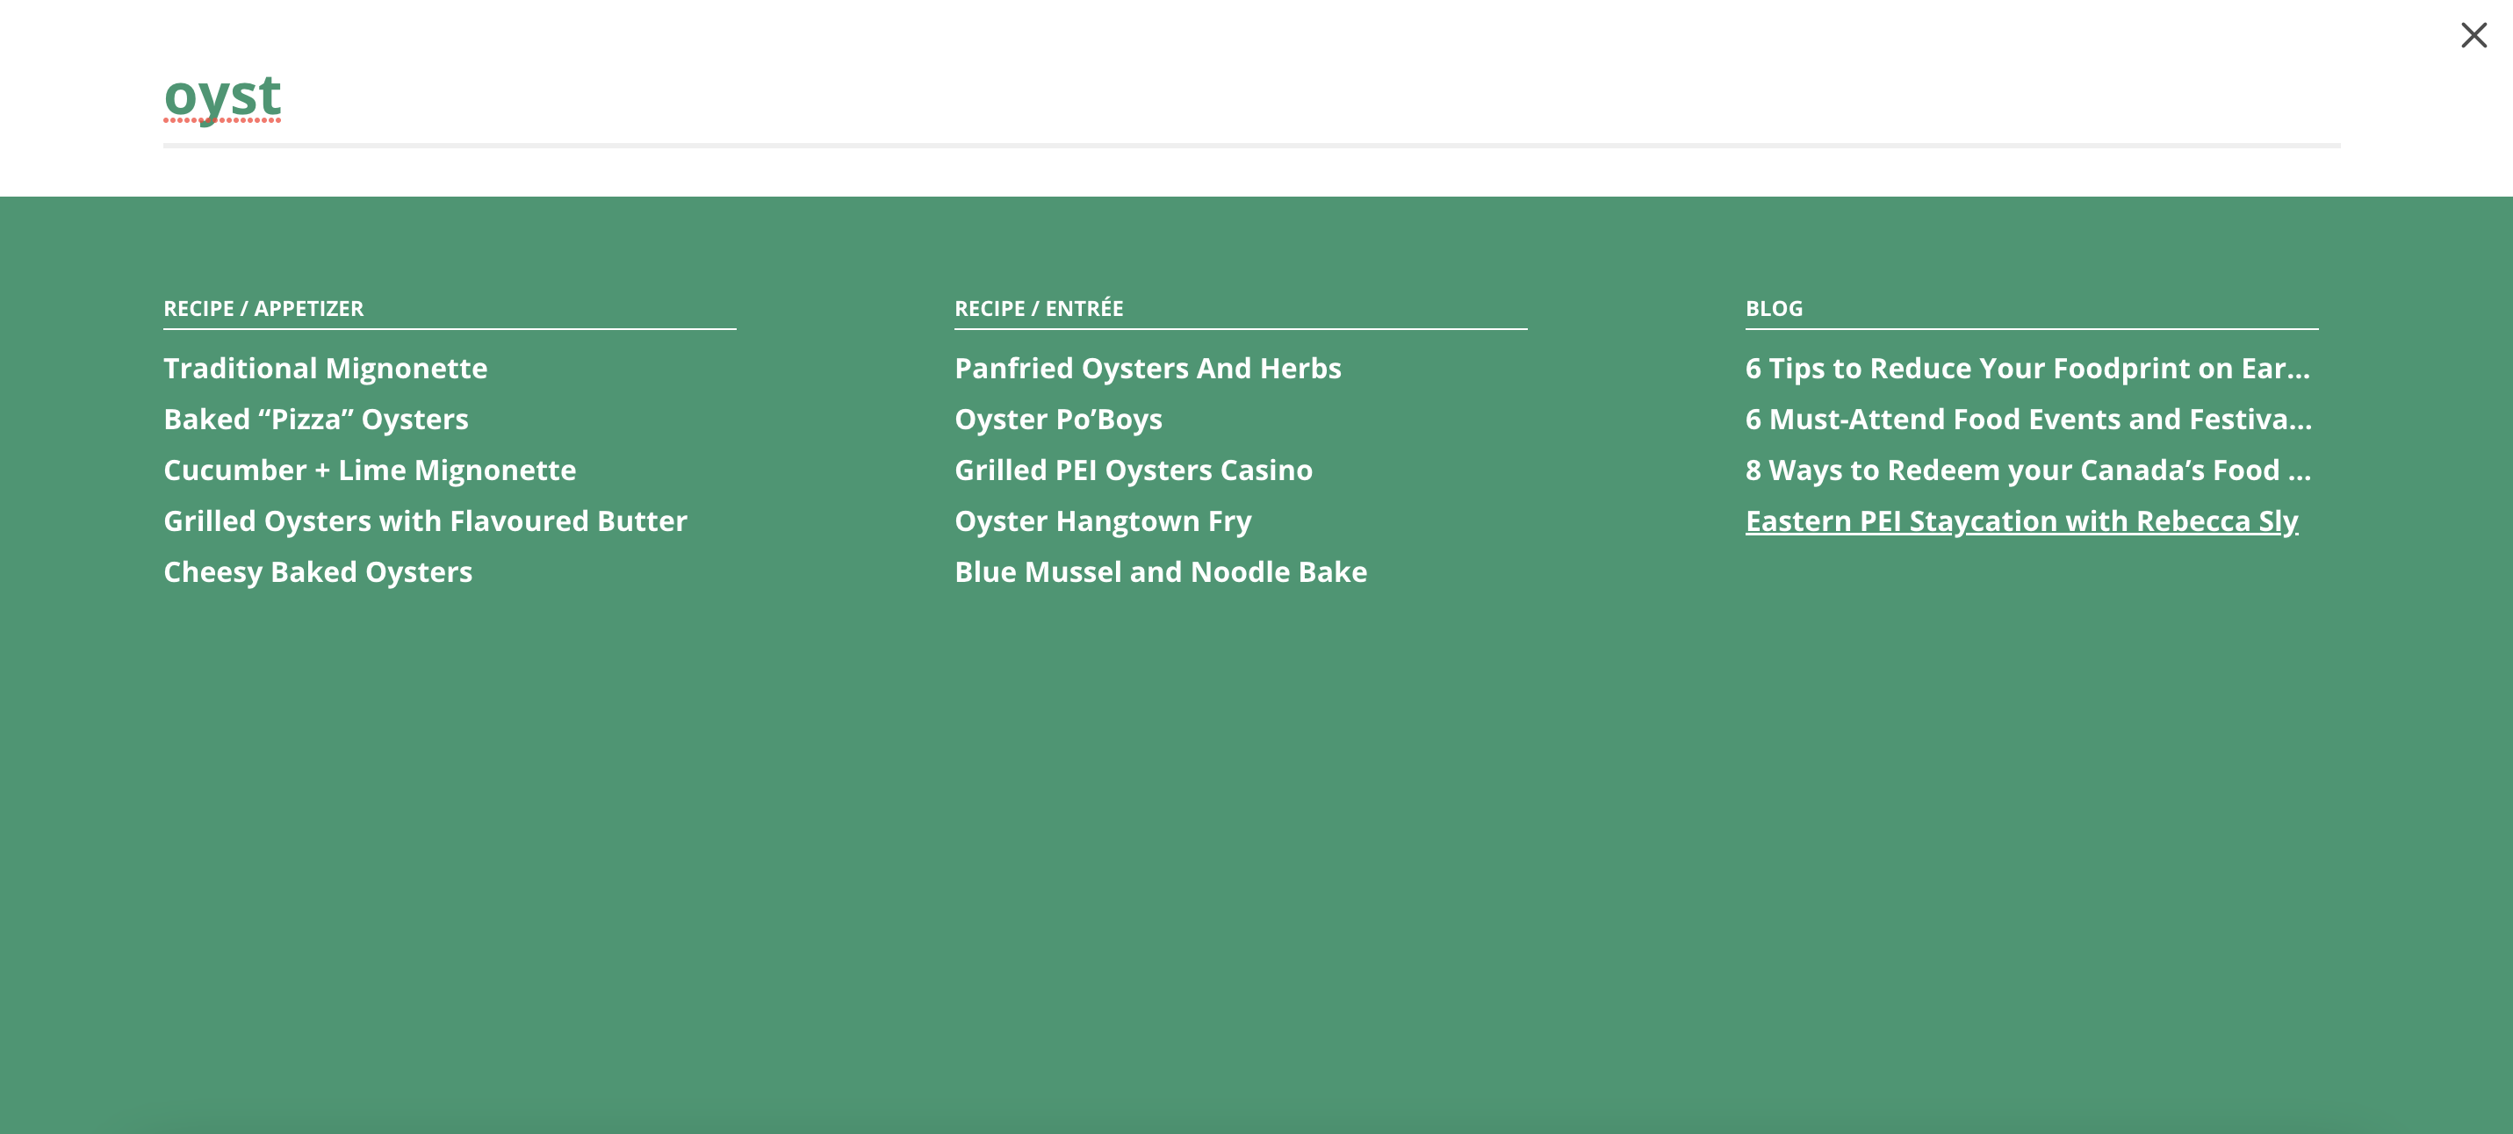Open Grilled Oysters with Flavoured Butter
The width and height of the screenshot is (2513, 1134).
[425, 520]
